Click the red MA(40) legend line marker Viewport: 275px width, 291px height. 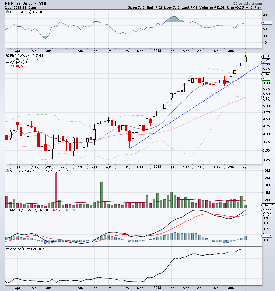pos(8,66)
